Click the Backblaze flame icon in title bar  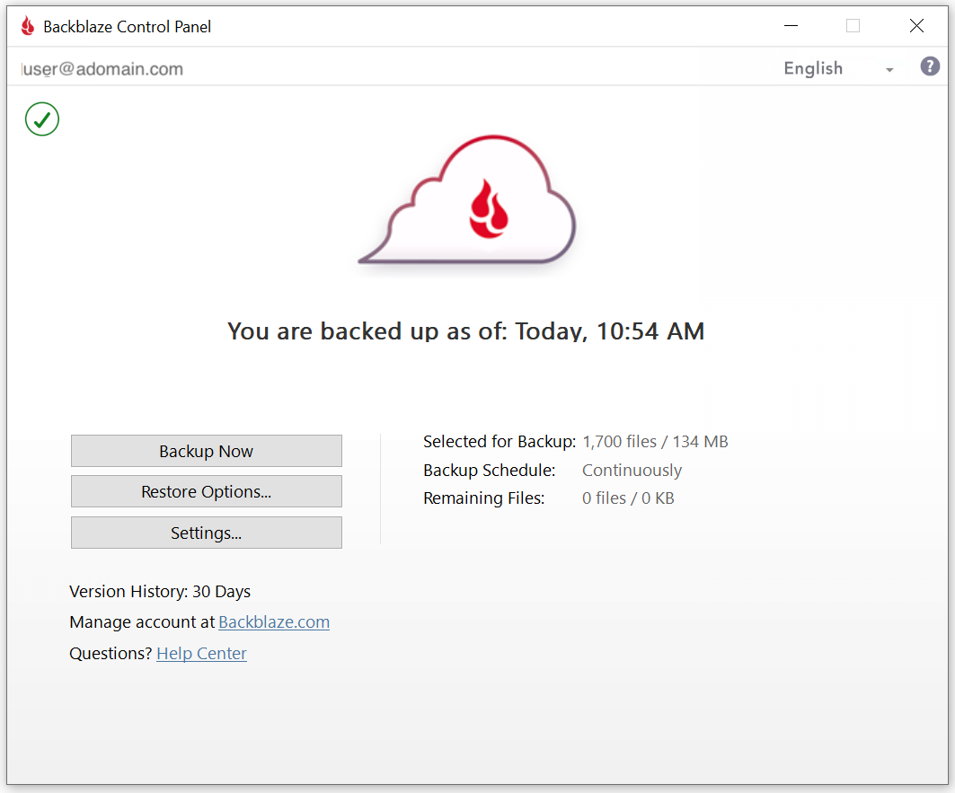click(28, 26)
